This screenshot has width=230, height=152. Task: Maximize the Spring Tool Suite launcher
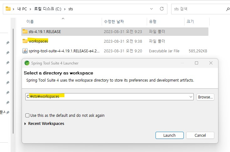coord(197,63)
